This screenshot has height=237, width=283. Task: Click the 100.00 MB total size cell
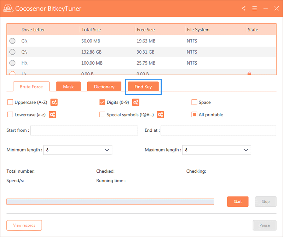(92, 63)
